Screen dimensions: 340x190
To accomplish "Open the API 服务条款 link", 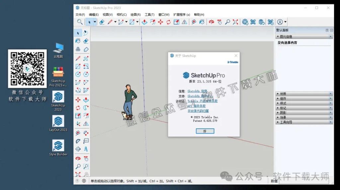I will click(x=197, y=106).
